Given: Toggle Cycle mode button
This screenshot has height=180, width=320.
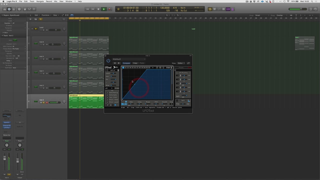Looking at the screenshot, I should tap(210, 9).
